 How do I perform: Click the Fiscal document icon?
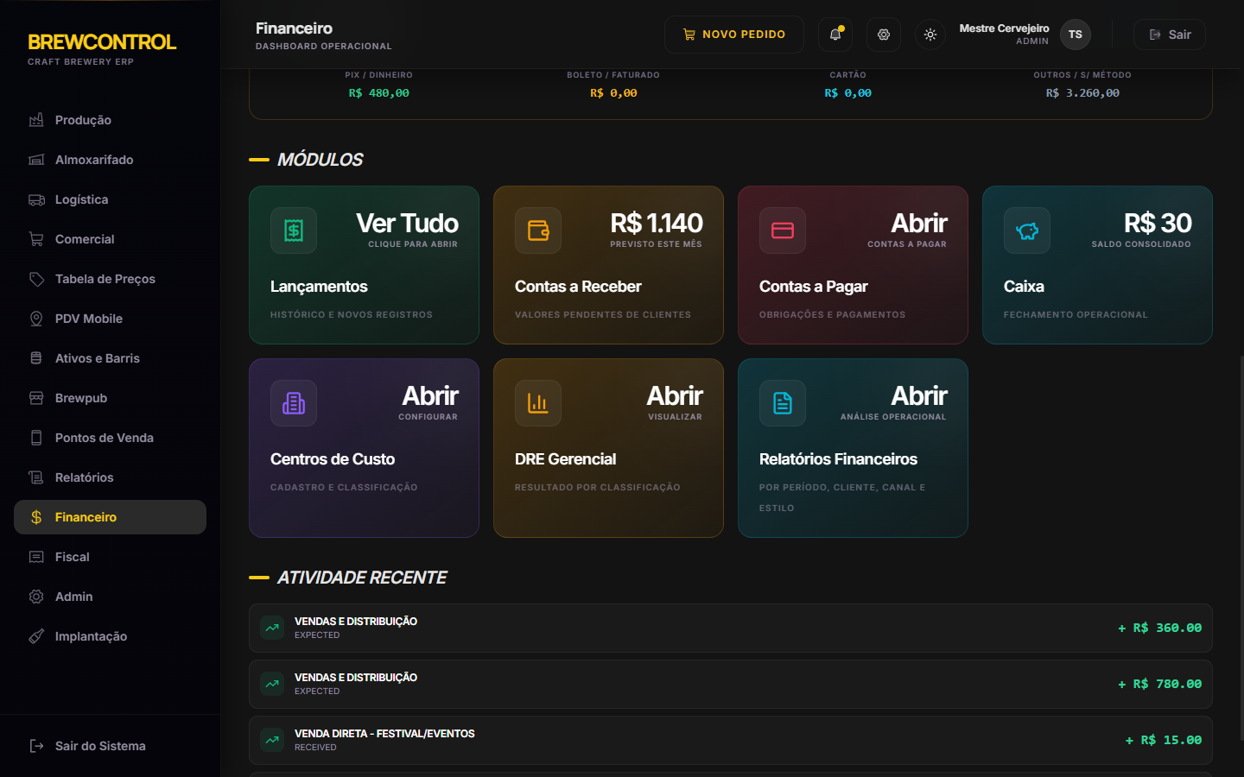click(36, 557)
